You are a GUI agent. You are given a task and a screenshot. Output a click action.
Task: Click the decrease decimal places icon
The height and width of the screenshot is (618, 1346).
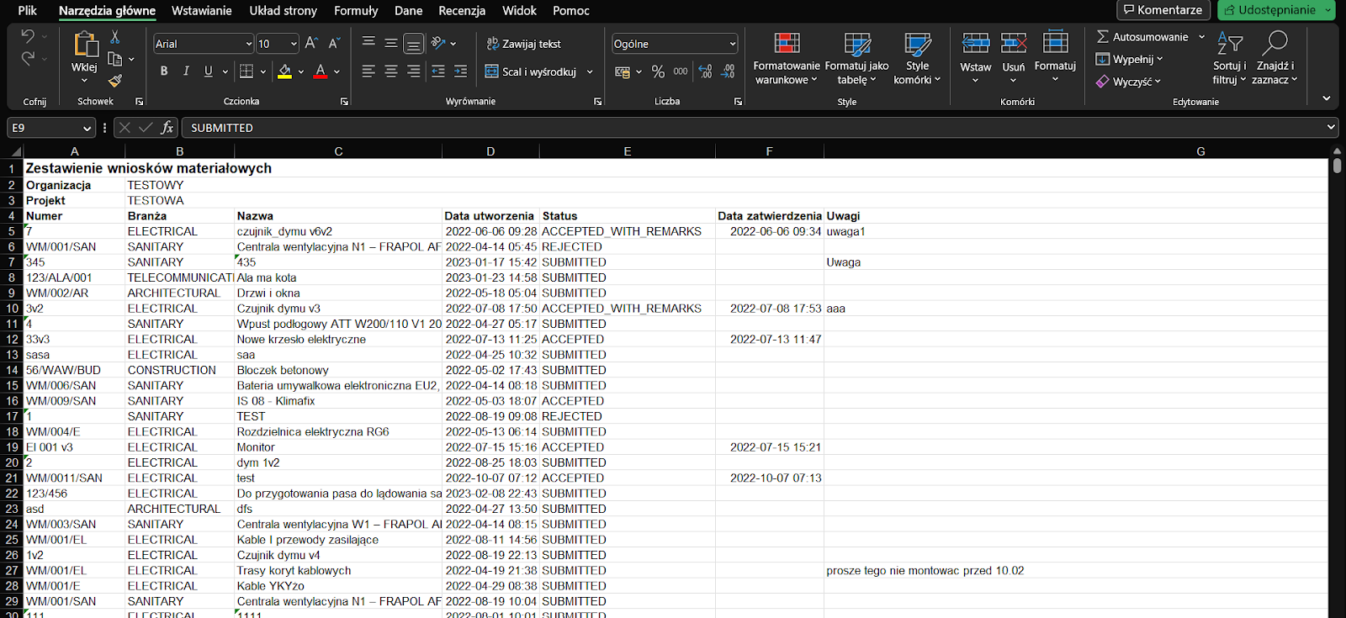[x=728, y=72]
